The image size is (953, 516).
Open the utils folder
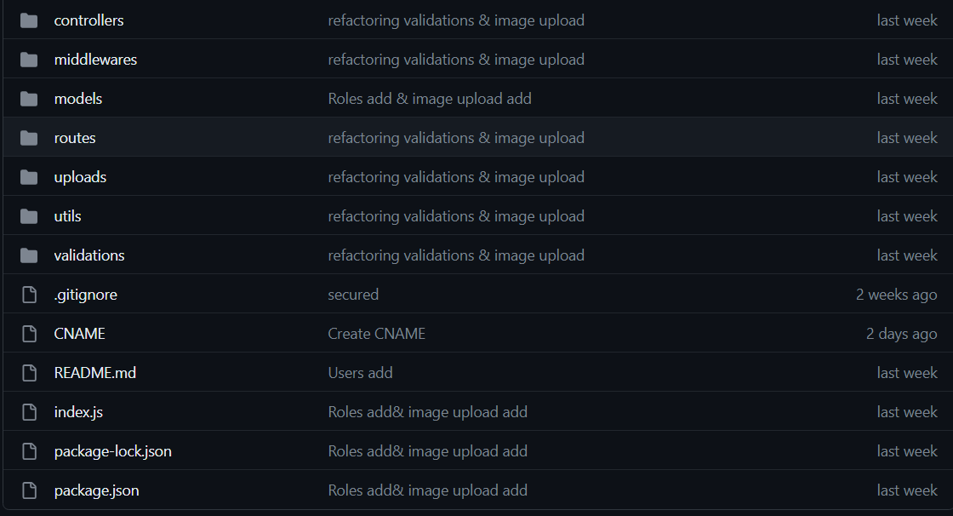[x=68, y=216]
